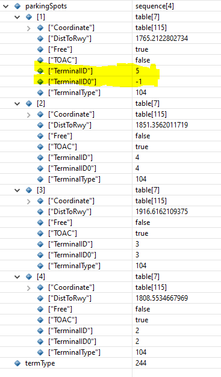Click the variable icon of Free under [2]

pyautogui.click(x=40, y=136)
